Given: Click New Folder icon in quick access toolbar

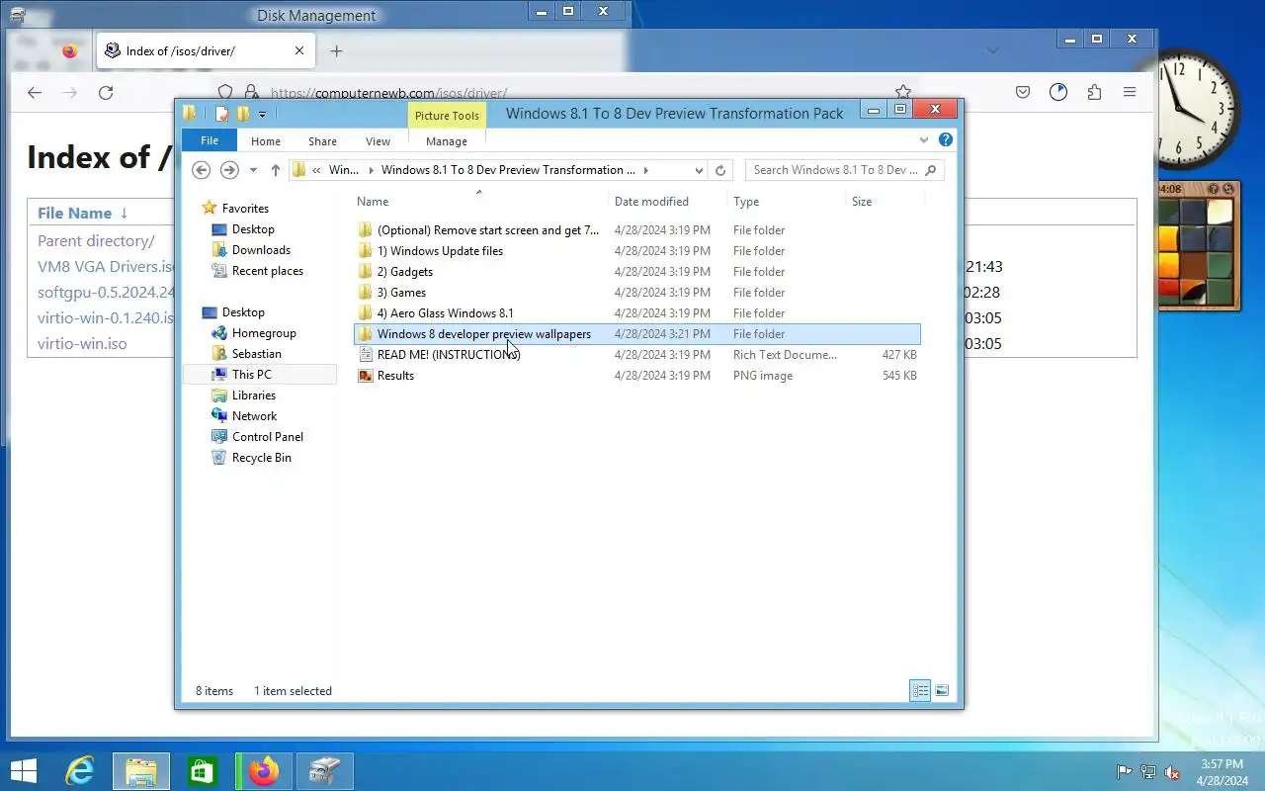Looking at the screenshot, I should click(x=243, y=114).
